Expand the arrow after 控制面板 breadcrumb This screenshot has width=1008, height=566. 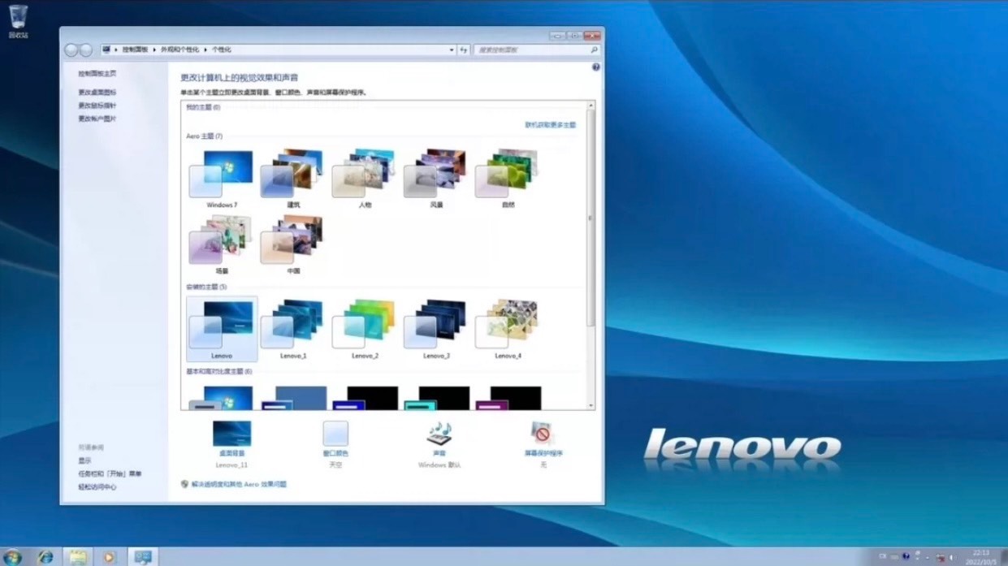pos(154,50)
